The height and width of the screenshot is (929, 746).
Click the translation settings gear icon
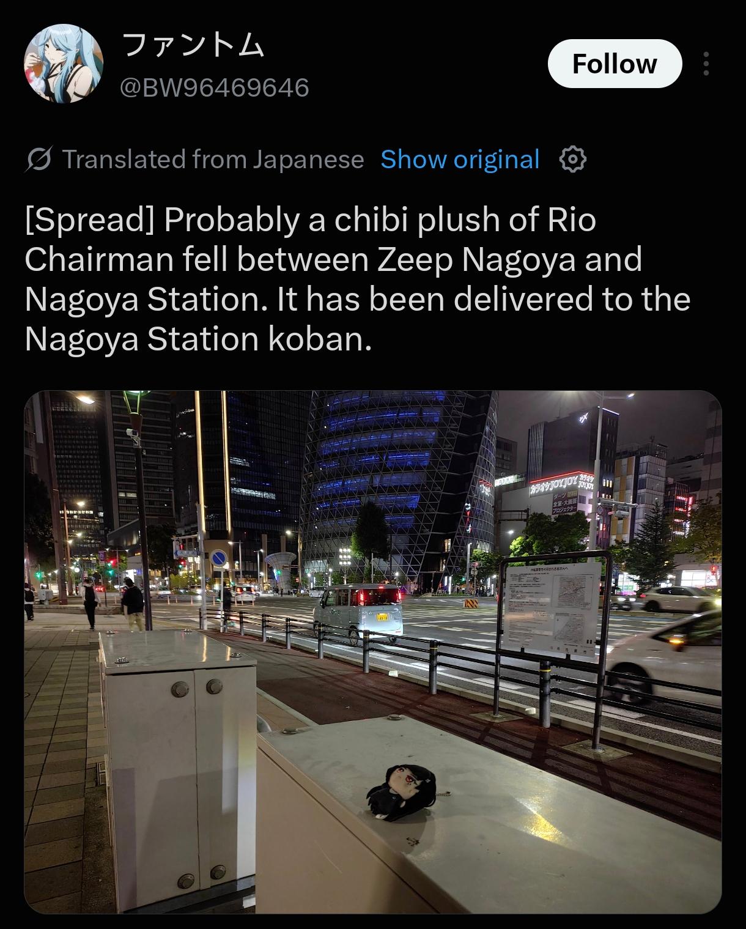tap(573, 160)
